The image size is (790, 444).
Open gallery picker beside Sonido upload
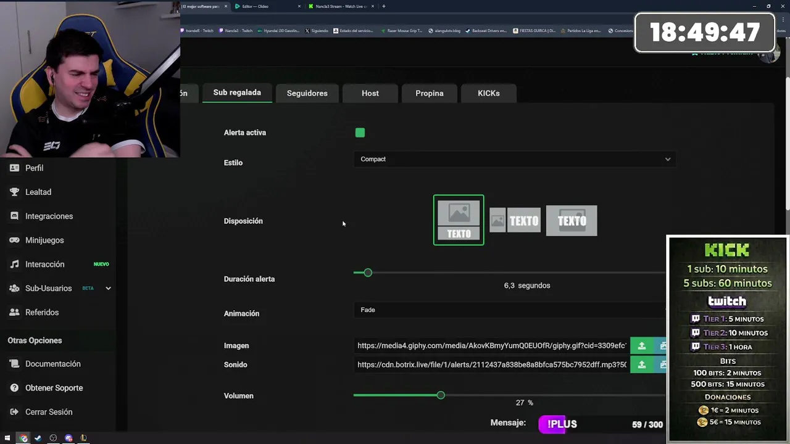662,364
